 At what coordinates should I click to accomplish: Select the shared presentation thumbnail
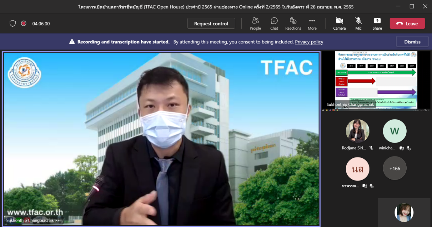pos(376,80)
